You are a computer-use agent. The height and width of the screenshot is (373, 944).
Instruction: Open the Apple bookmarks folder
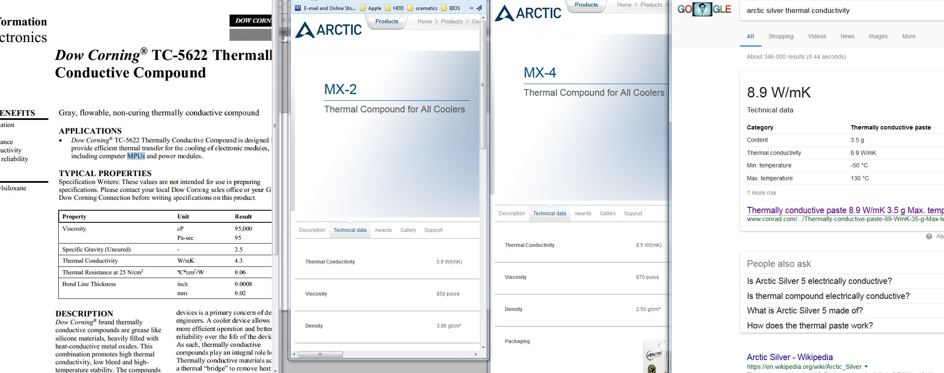click(370, 8)
